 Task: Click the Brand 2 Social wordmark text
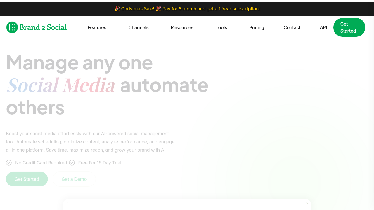[x=43, y=27]
